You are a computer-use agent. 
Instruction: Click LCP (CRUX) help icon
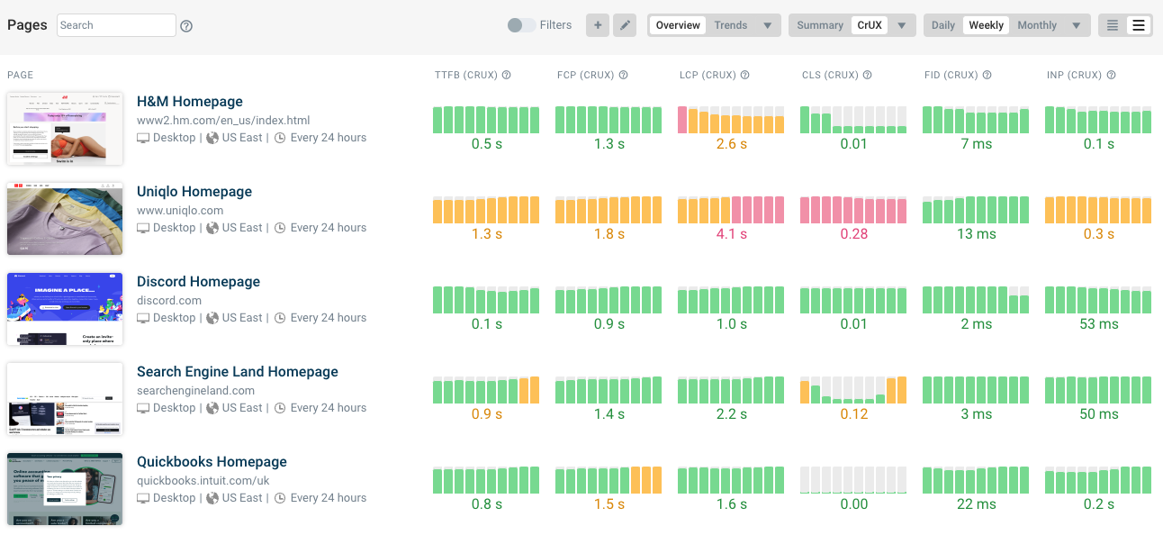[x=744, y=76]
